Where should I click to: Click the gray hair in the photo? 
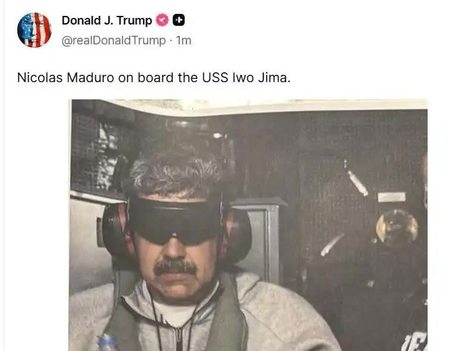pos(176,175)
